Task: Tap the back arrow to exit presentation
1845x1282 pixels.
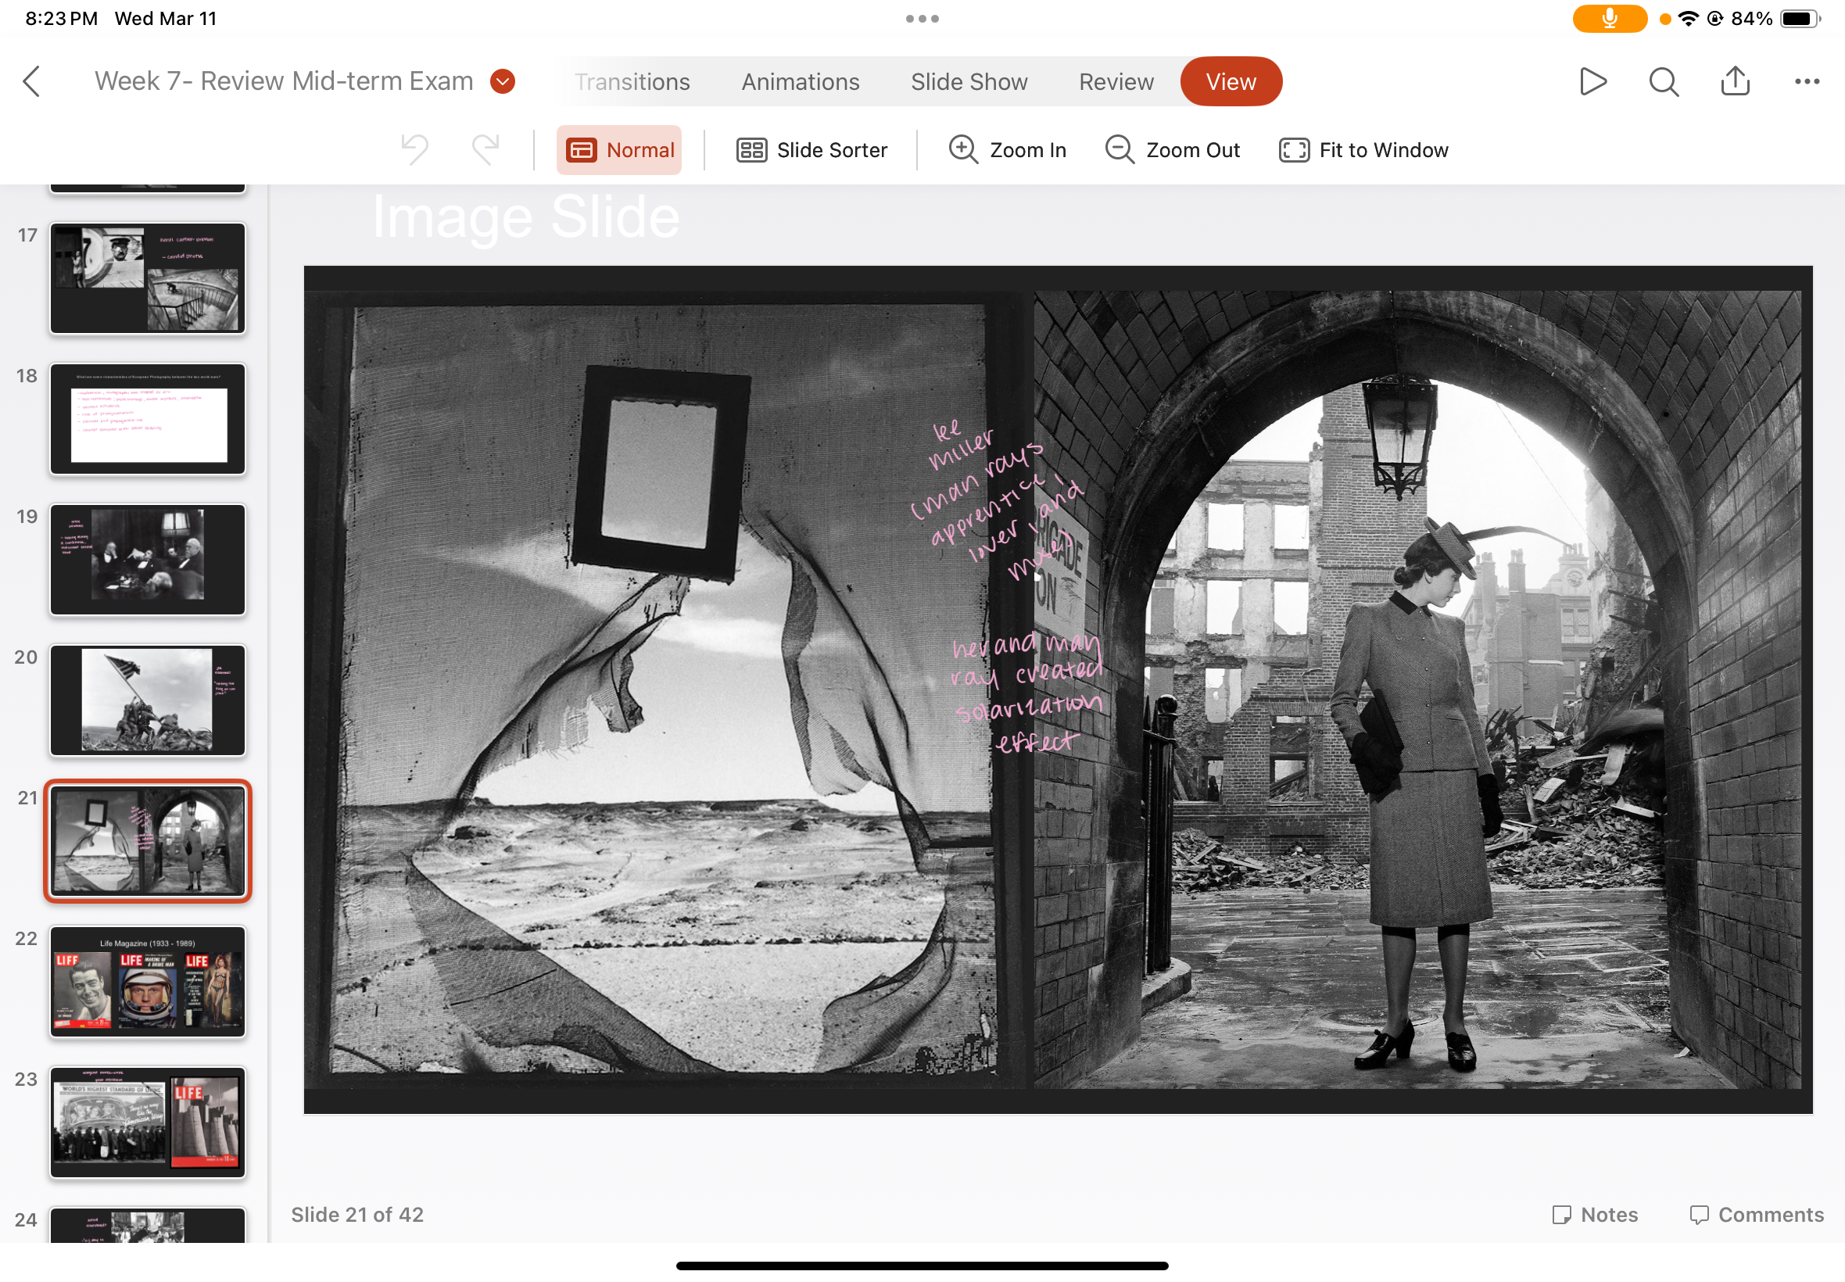Action: tap(32, 81)
